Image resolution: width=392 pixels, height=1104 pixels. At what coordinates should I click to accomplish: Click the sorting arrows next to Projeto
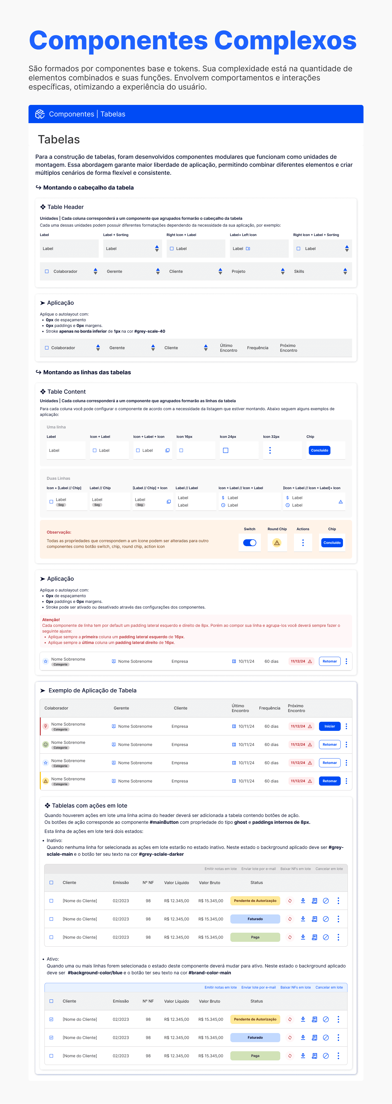(283, 271)
